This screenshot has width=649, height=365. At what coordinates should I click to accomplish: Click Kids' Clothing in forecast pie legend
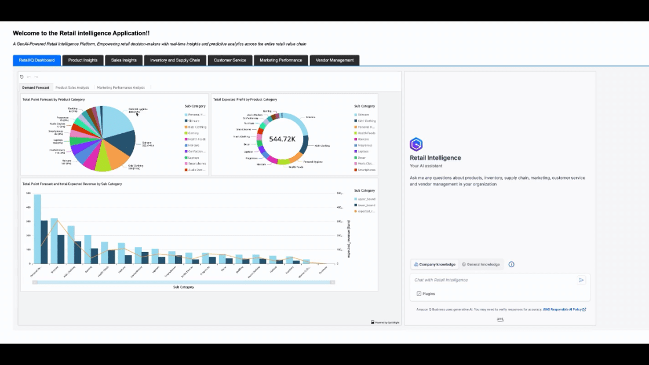pyautogui.click(x=195, y=127)
